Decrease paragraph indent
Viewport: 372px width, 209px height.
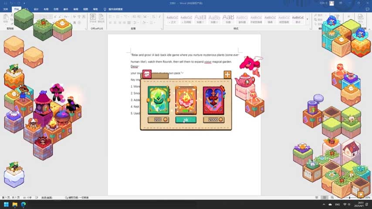click(x=134, y=17)
